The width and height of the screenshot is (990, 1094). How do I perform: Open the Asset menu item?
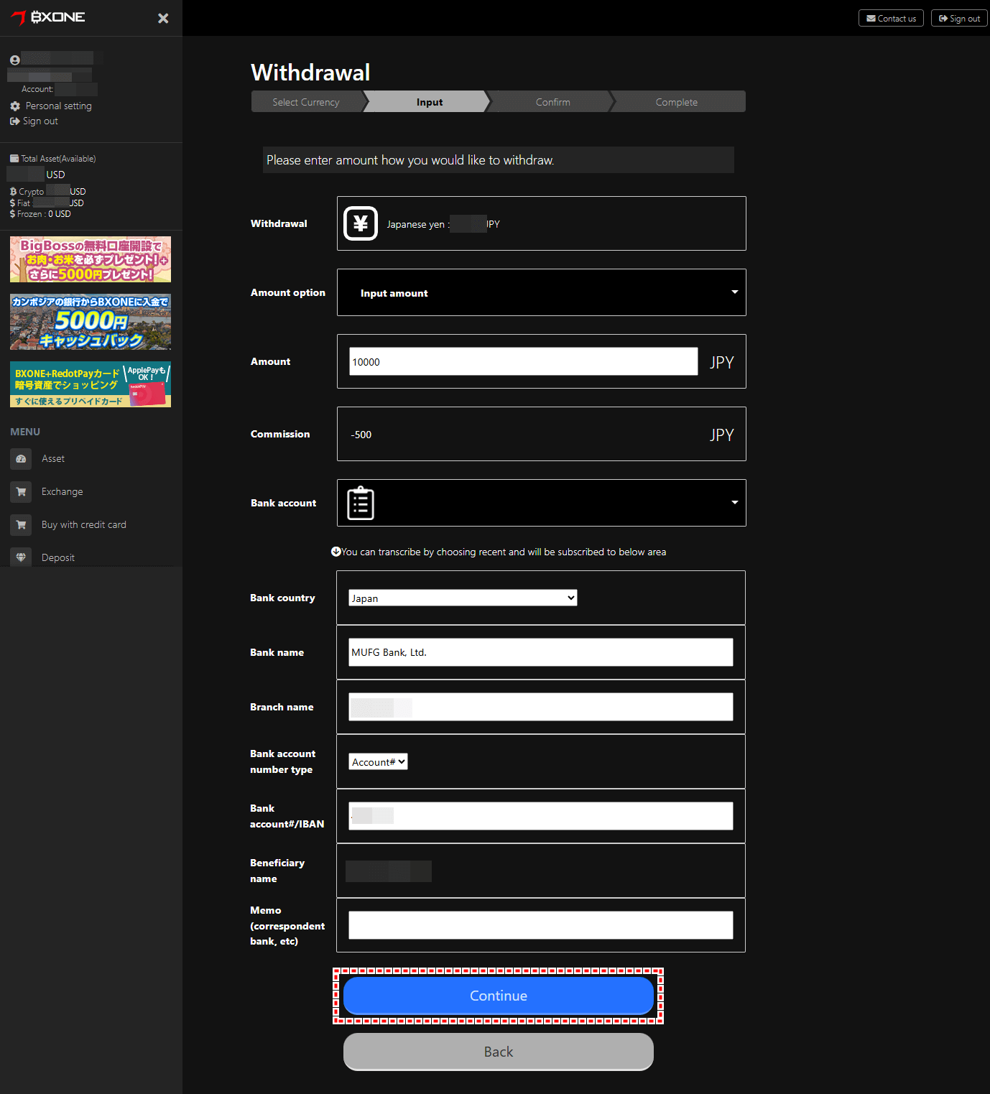[x=53, y=458]
